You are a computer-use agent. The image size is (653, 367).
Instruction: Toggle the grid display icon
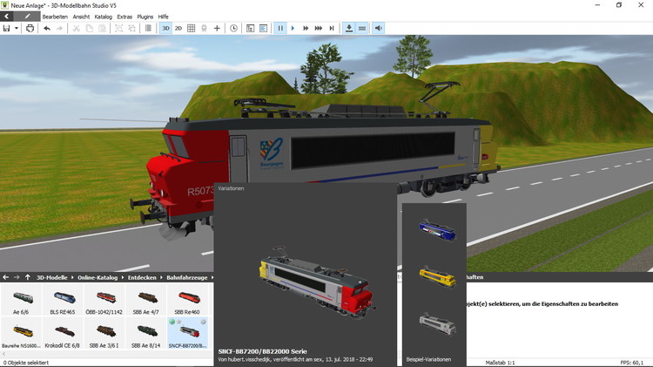point(192,29)
